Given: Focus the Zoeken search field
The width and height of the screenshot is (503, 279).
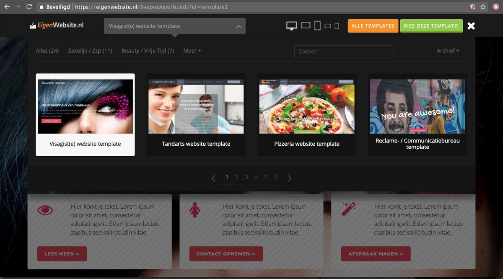Looking at the screenshot, I should 344,51.
